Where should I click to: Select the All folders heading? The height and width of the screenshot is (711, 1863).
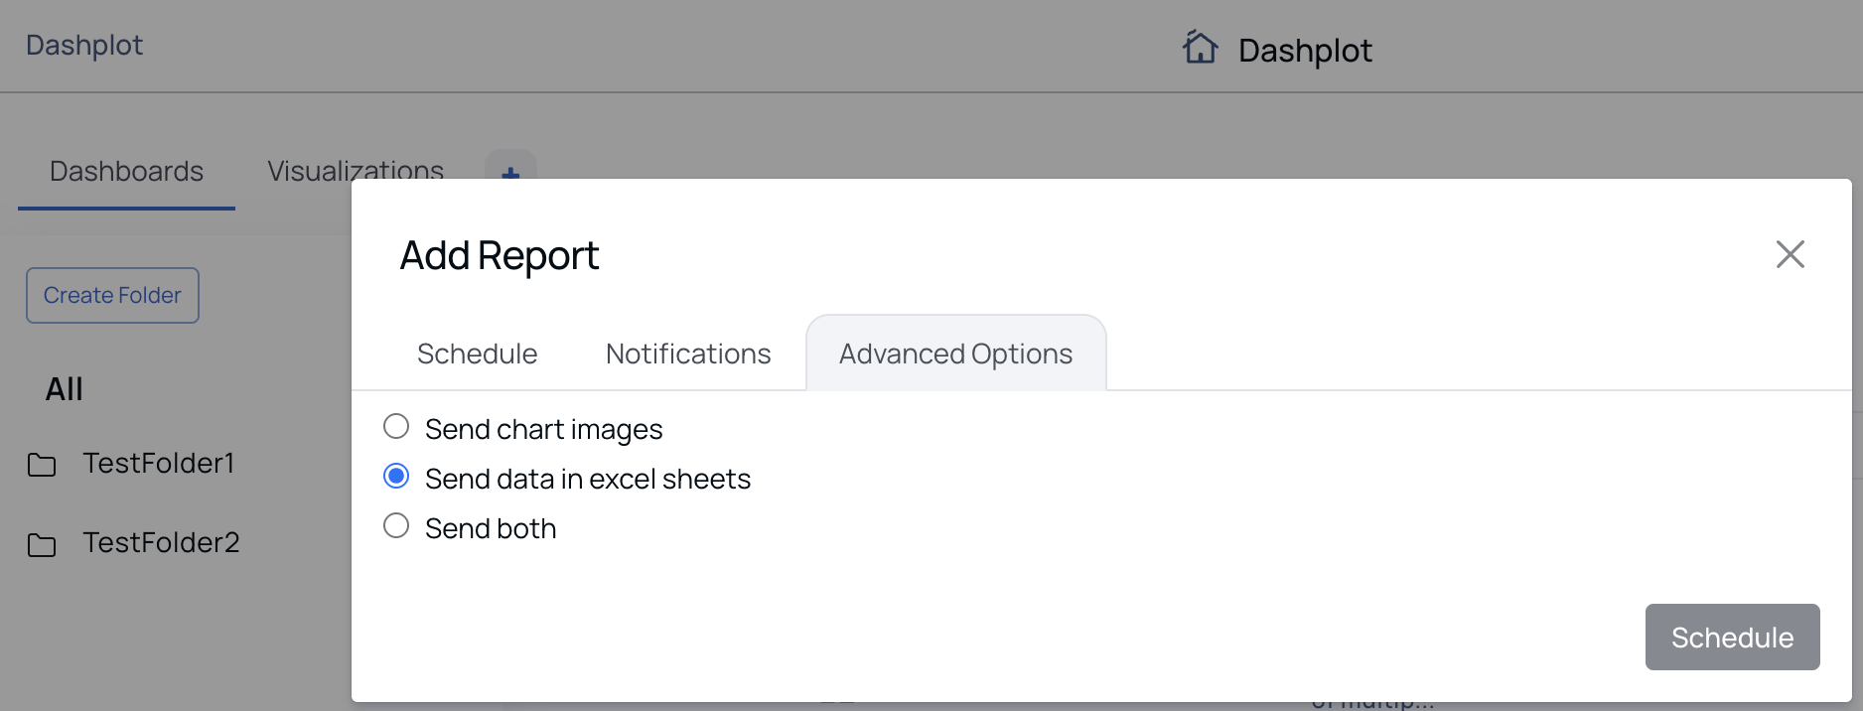pos(65,388)
